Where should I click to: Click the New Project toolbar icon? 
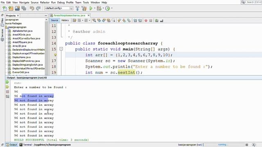coord(11,8)
